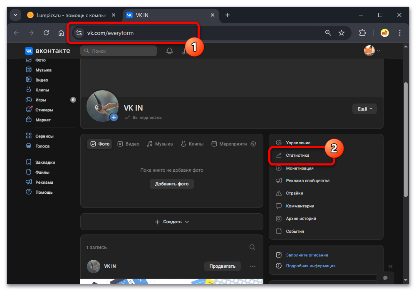This screenshot has height=291, width=416.
Task: Open notifications bell icon
Action: (170, 51)
